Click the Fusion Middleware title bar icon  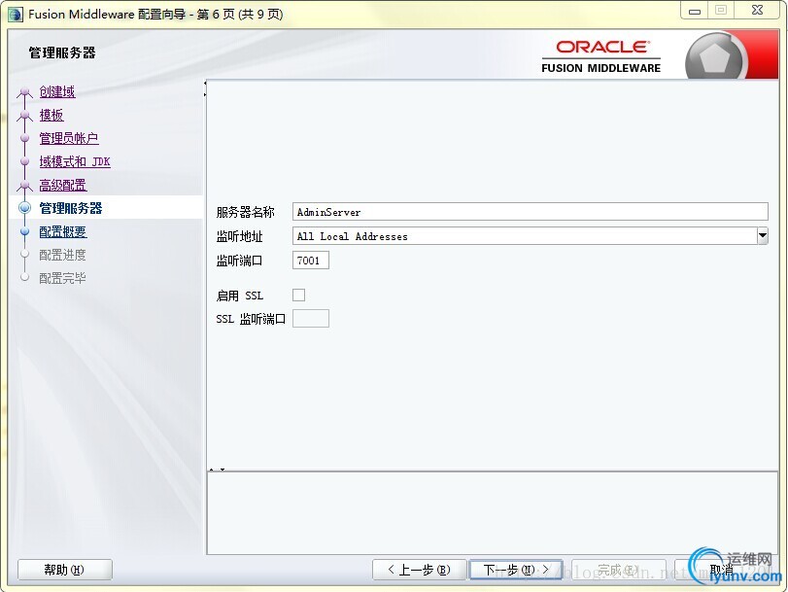pyautogui.click(x=16, y=14)
